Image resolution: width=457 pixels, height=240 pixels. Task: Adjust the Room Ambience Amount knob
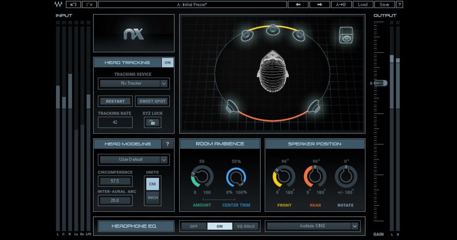202,176
